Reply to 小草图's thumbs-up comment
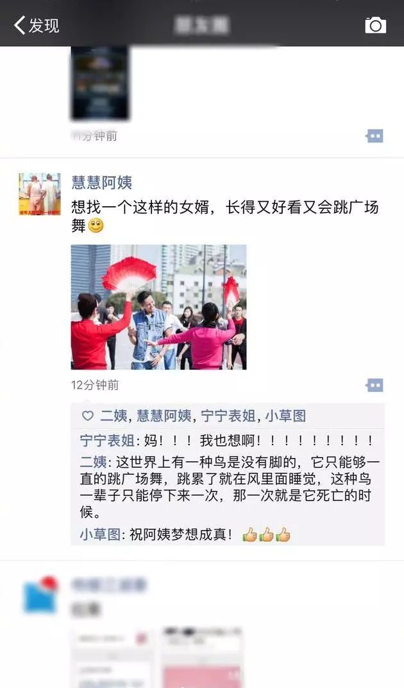 (x=185, y=534)
